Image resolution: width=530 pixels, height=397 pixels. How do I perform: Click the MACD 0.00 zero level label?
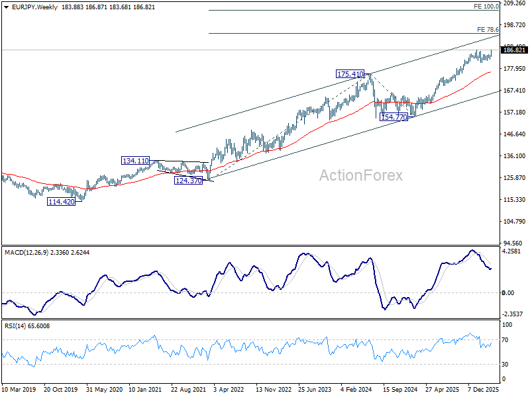(x=508, y=293)
